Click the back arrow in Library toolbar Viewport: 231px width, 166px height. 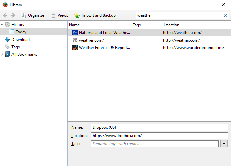(5, 15)
